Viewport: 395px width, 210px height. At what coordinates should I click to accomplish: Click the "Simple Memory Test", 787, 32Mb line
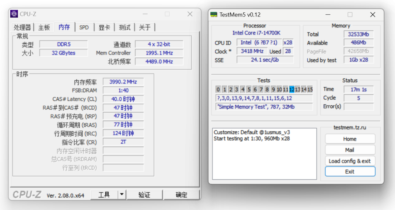[x=264, y=107]
